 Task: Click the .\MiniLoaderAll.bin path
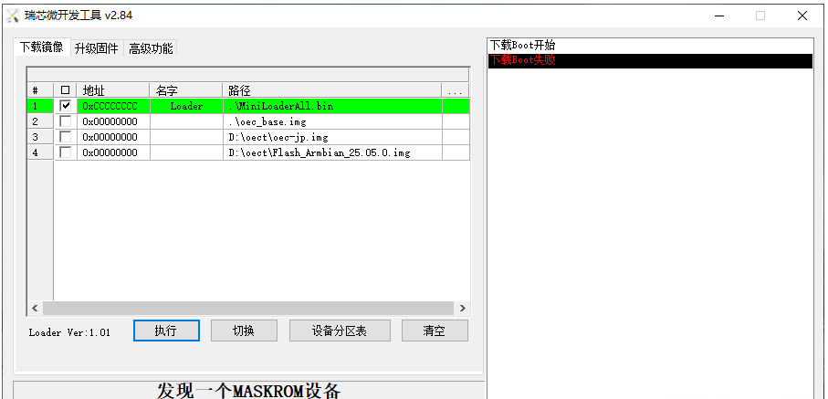click(x=332, y=106)
